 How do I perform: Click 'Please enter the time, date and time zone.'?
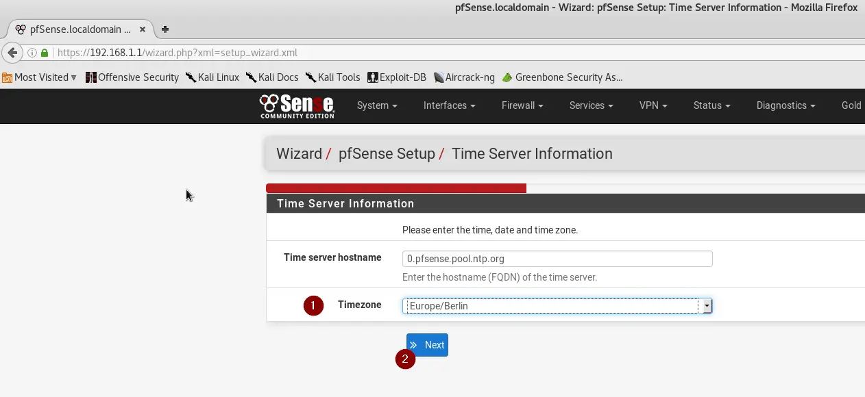[490, 230]
